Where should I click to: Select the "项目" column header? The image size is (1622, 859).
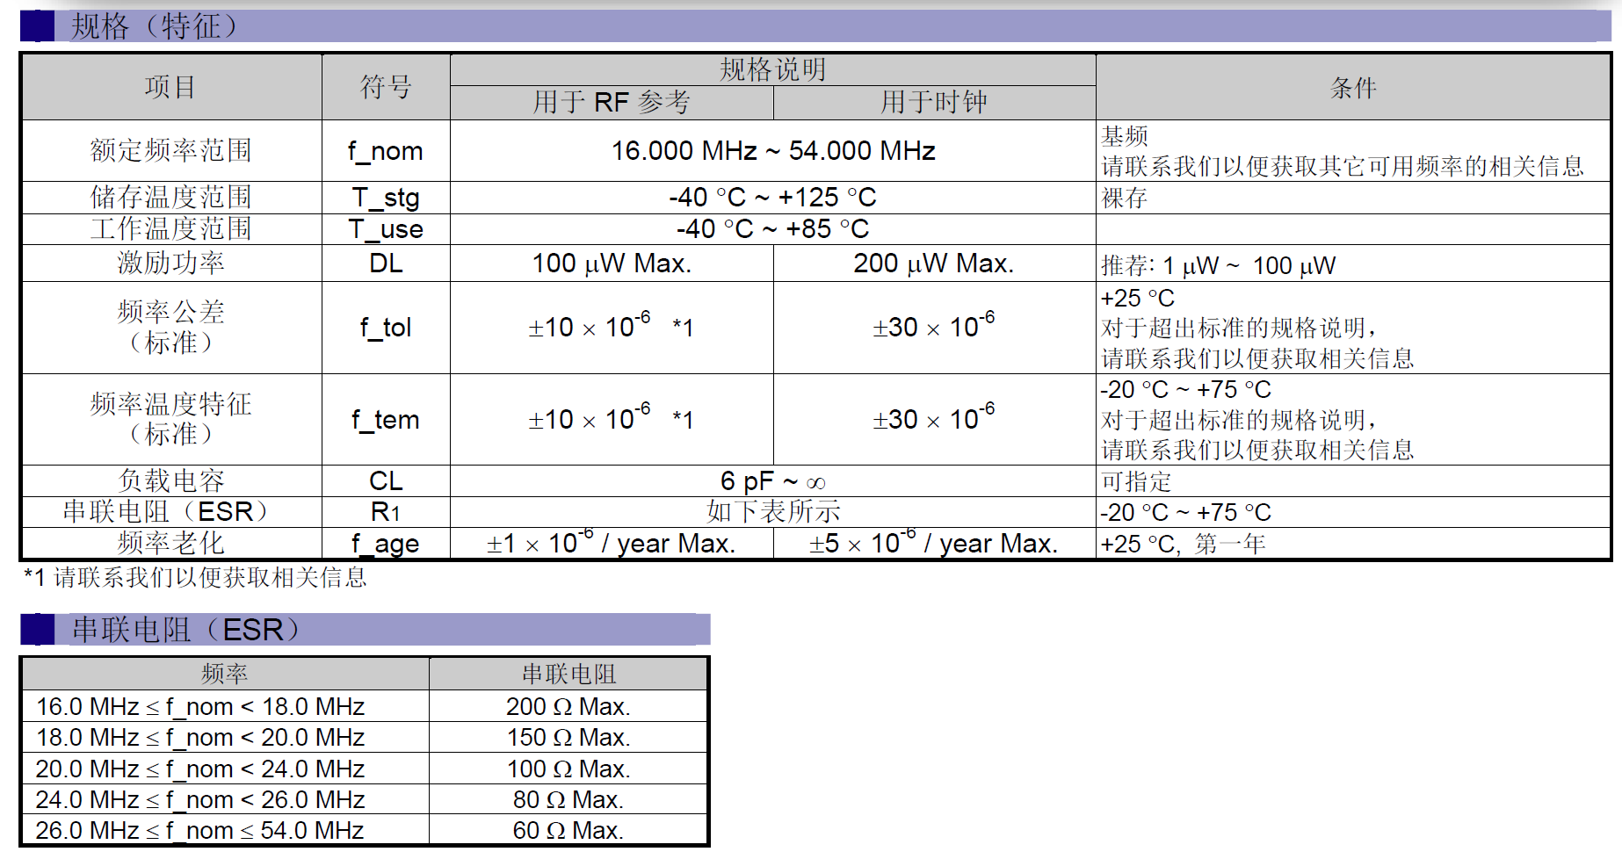pos(170,87)
